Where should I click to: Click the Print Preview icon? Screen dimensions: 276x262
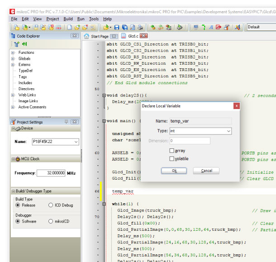point(133,27)
